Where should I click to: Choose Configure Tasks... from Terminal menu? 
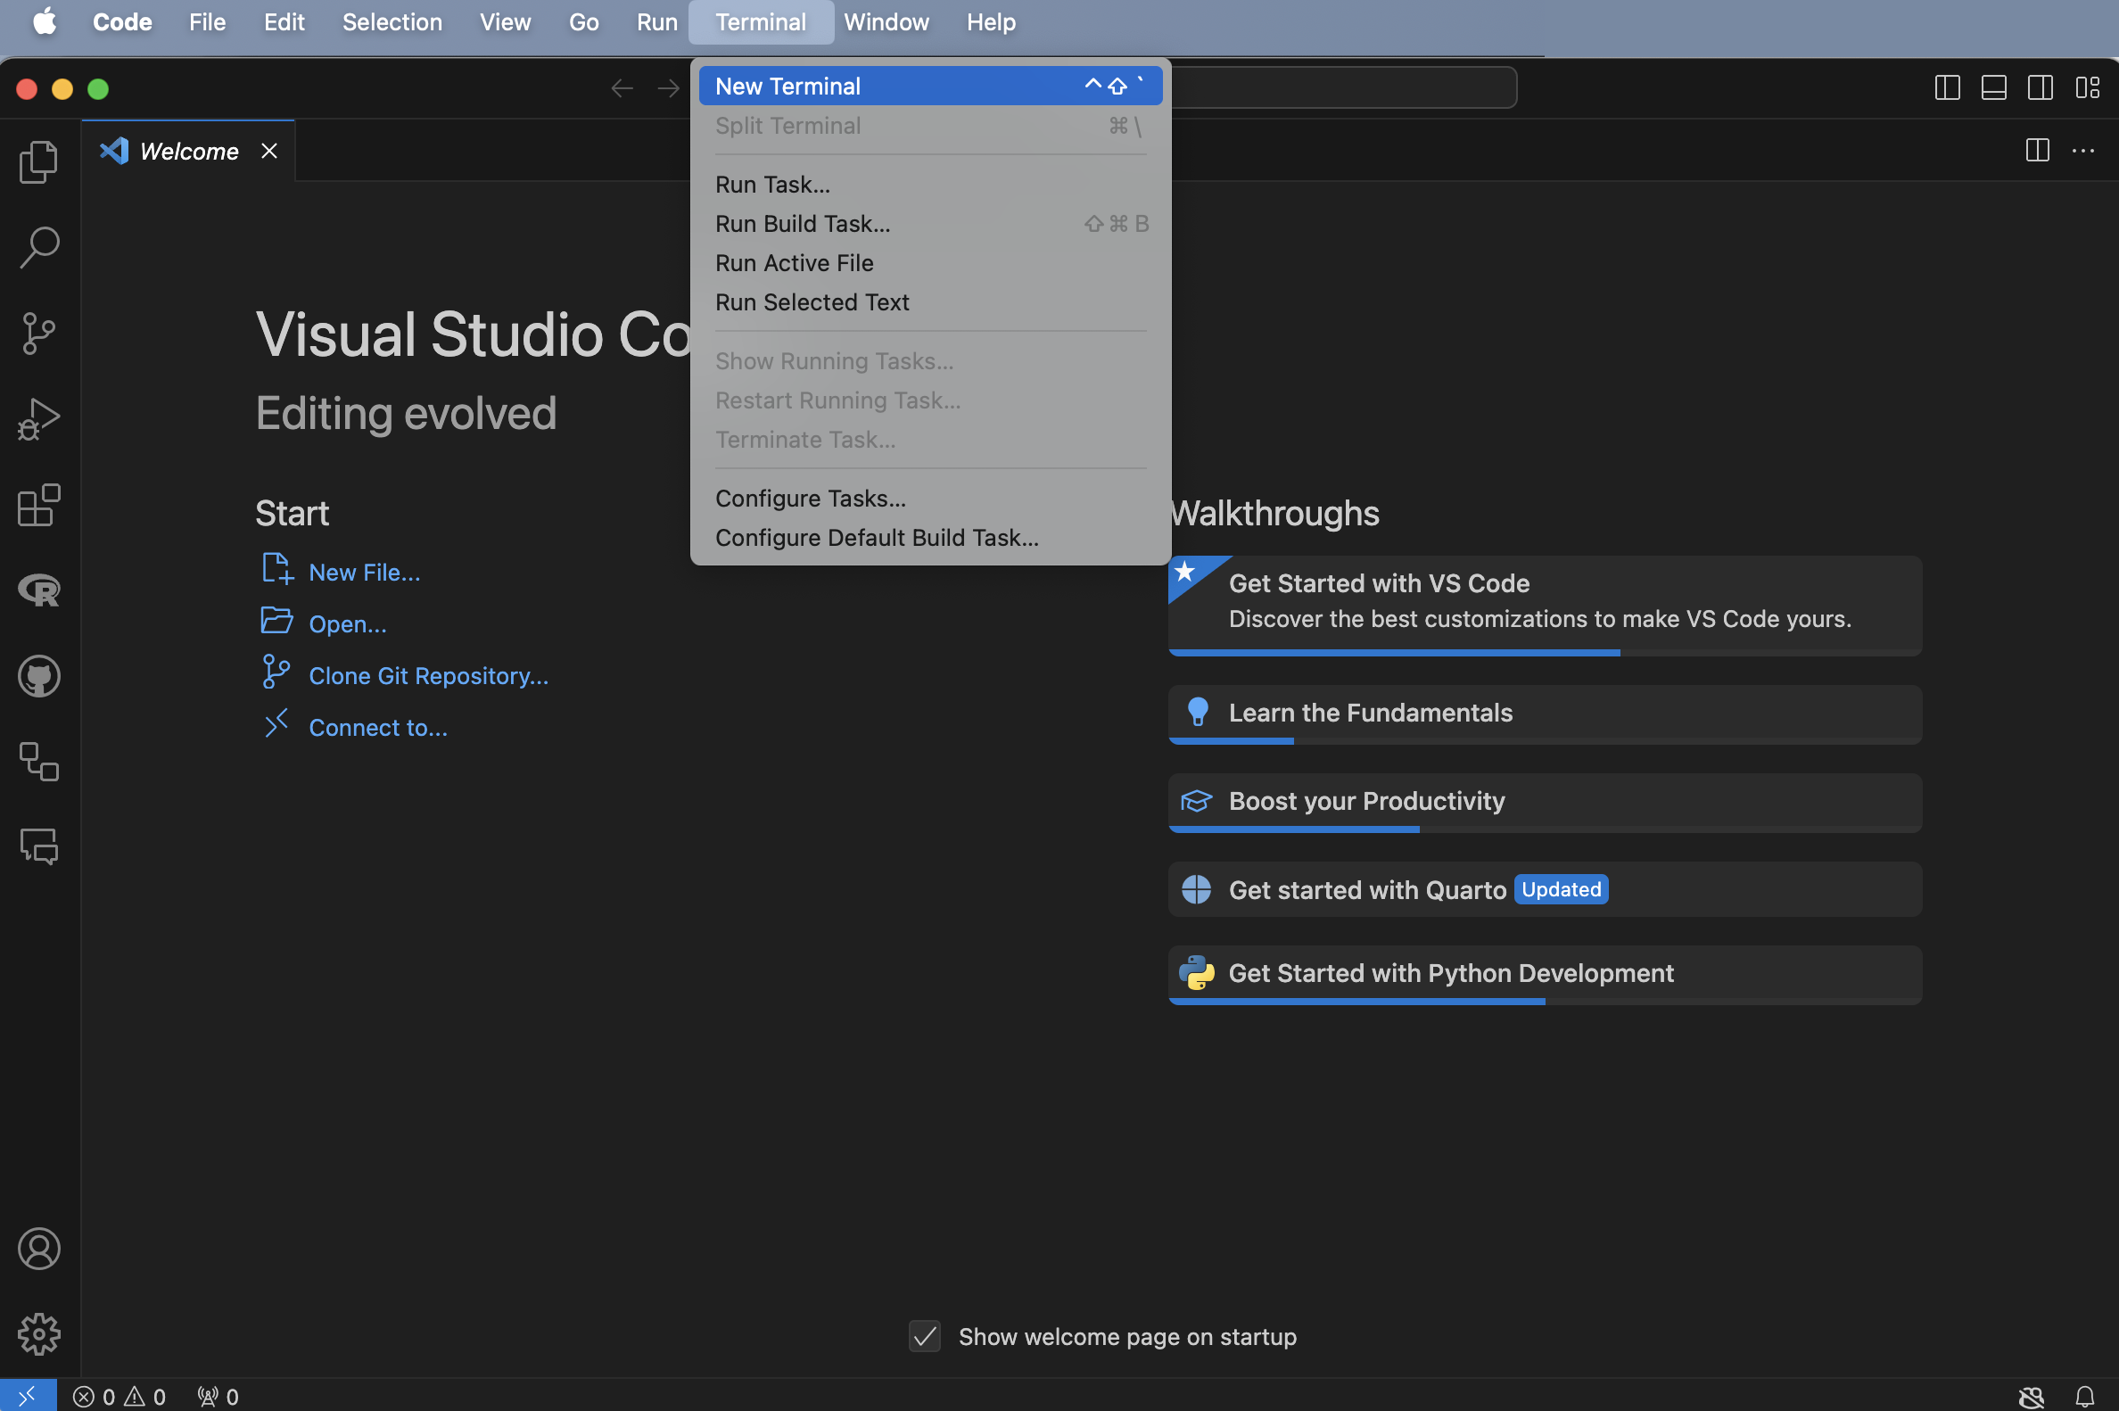810,499
